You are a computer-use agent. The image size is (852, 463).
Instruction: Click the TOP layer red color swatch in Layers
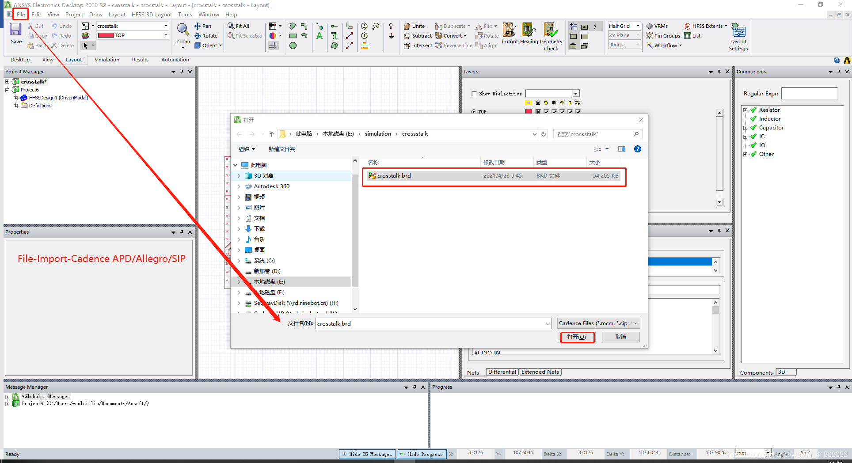[x=528, y=112]
